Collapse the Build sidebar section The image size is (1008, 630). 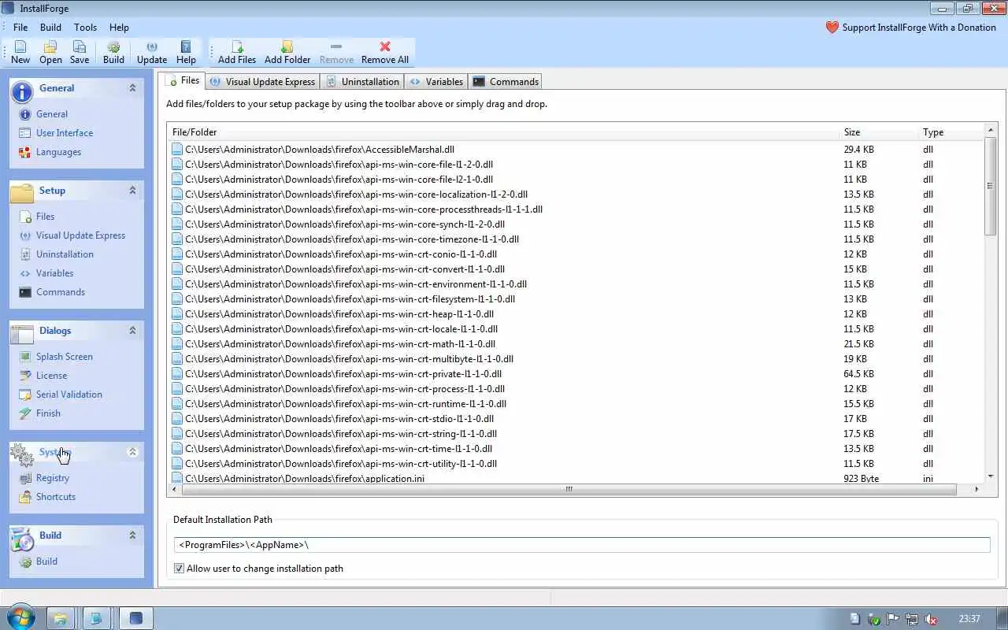point(132,535)
